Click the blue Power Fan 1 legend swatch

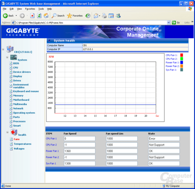point(182,63)
